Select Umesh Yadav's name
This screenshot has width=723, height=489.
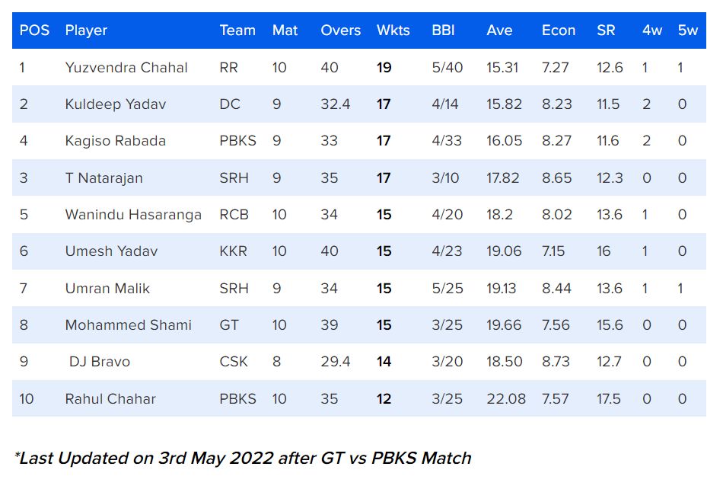(x=111, y=251)
